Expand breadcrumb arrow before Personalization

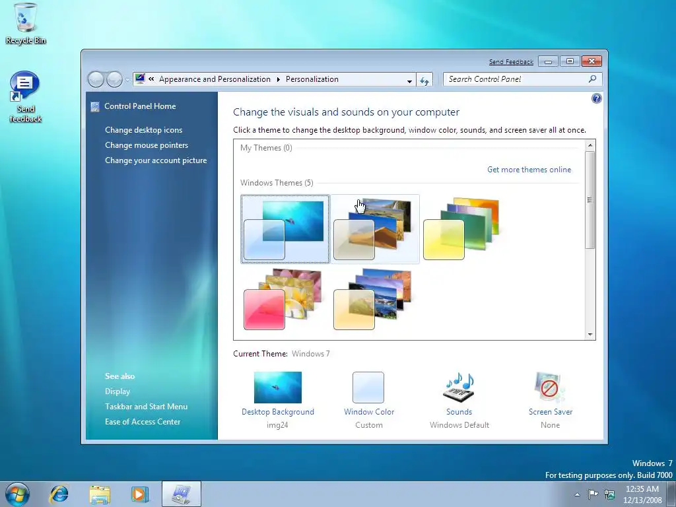(278, 79)
